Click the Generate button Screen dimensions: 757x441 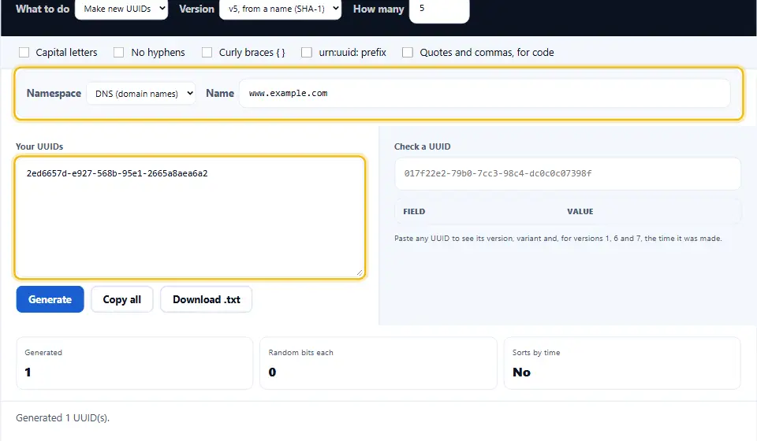point(50,299)
